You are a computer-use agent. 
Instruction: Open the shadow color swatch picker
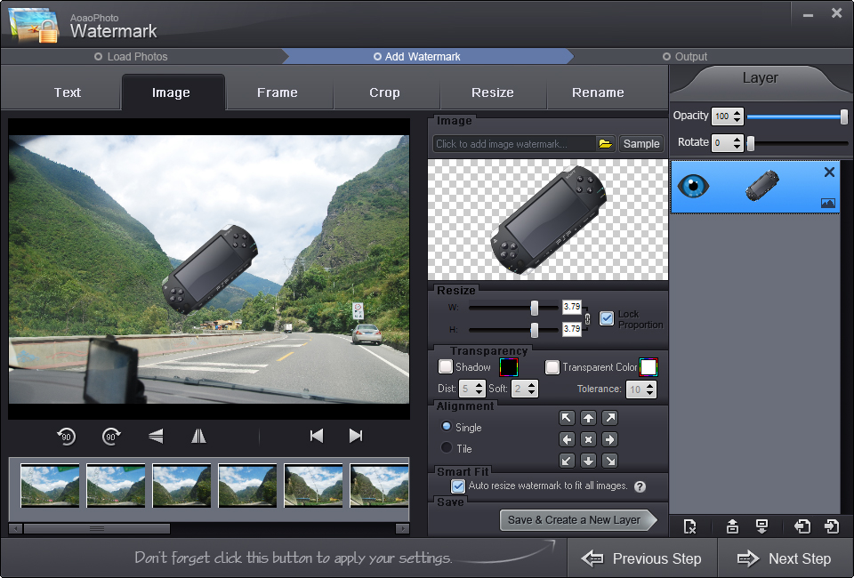point(507,366)
